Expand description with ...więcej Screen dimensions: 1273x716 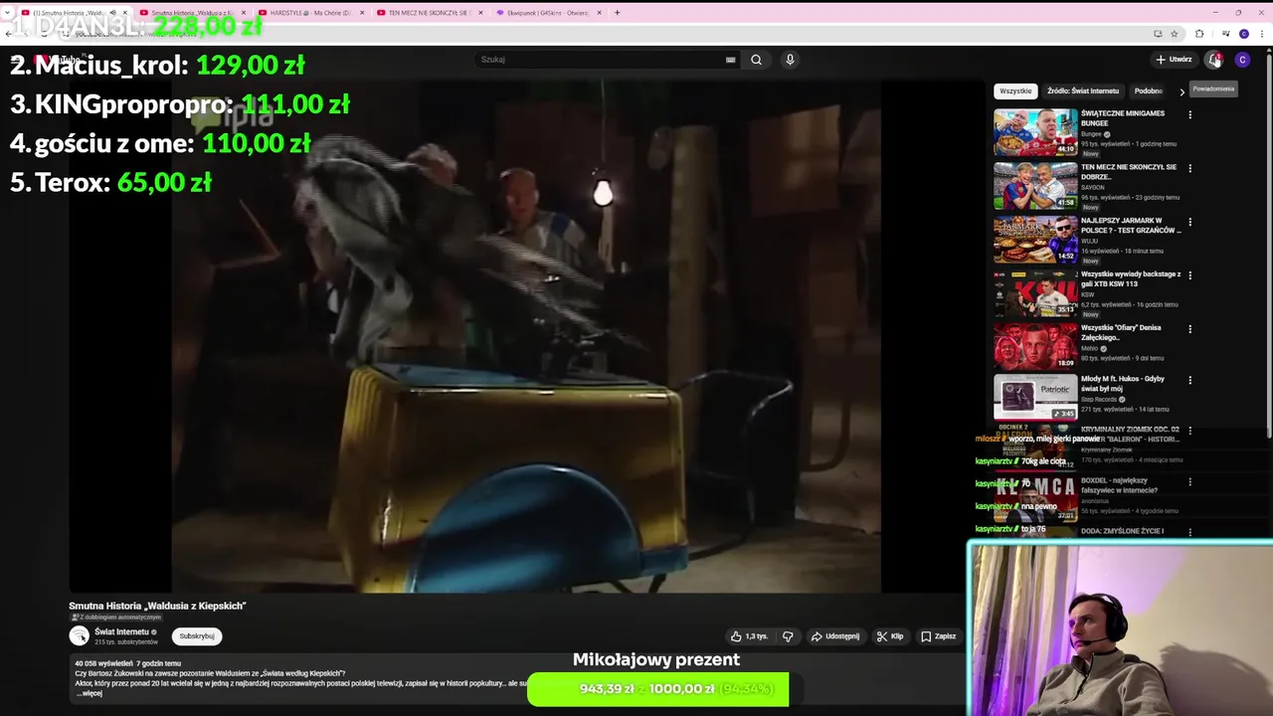[x=91, y=693]
